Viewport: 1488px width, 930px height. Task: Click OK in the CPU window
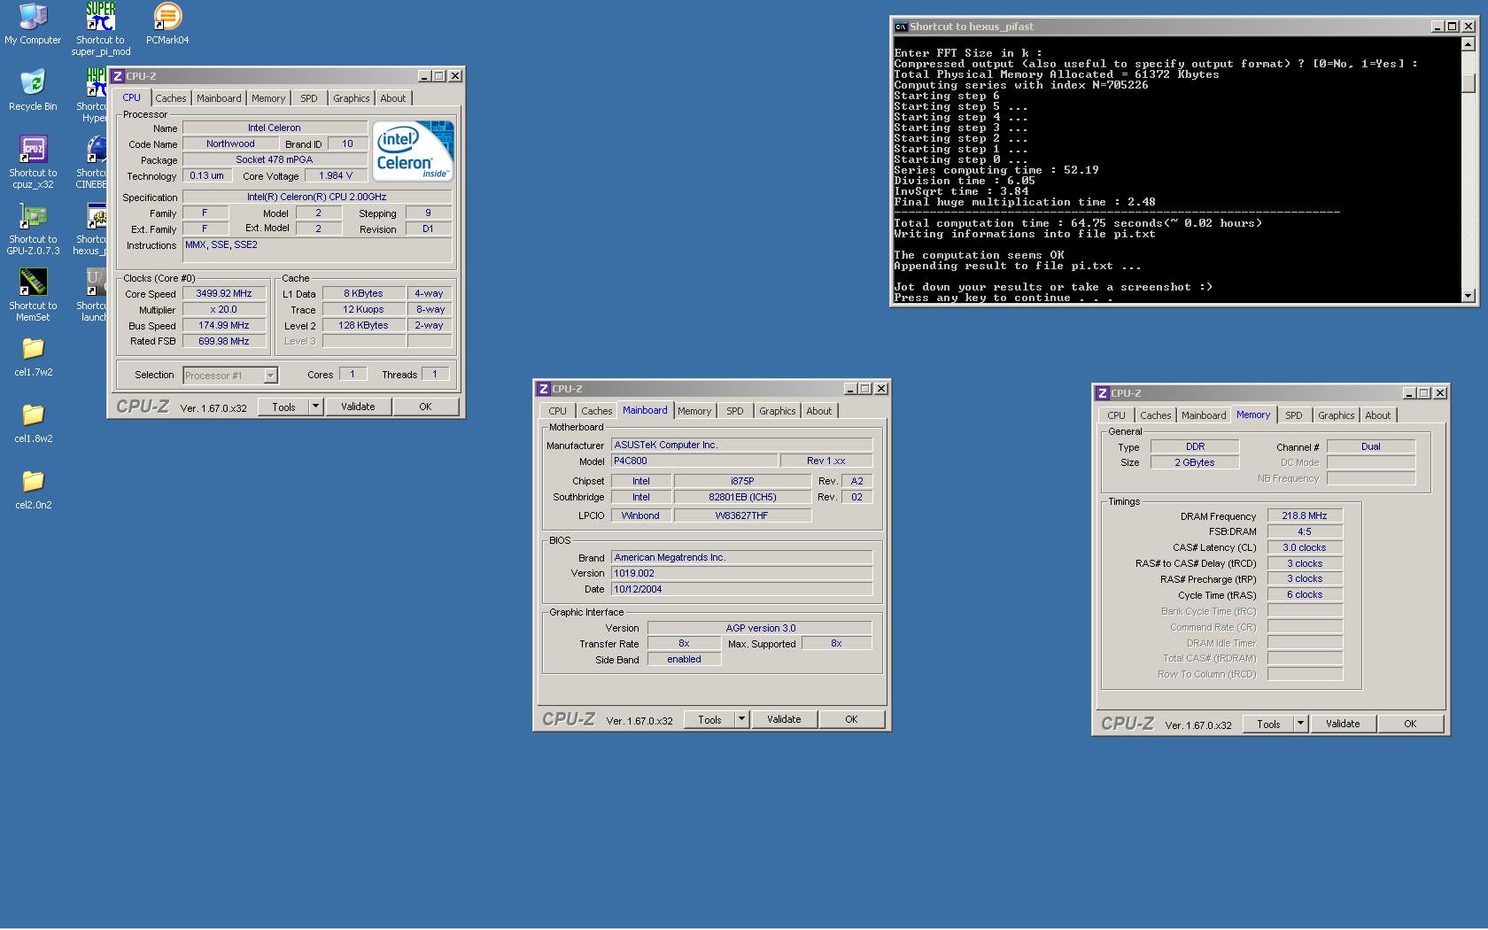click(x=425, y=407)
